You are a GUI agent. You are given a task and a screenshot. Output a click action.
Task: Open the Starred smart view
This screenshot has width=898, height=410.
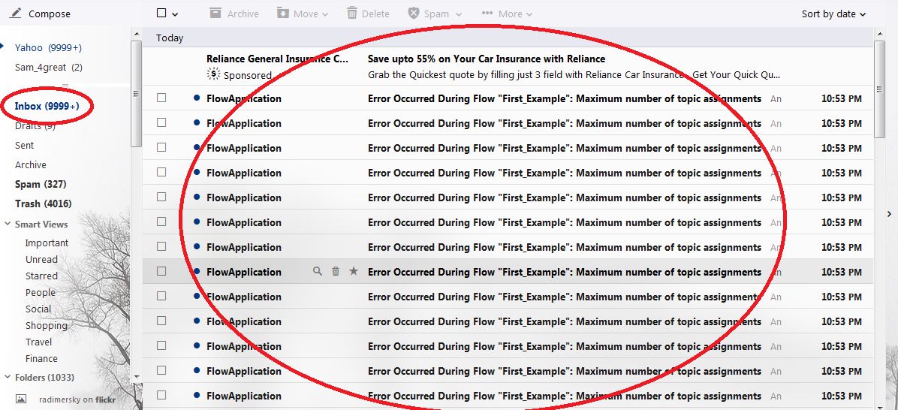[x=41, y=276]
